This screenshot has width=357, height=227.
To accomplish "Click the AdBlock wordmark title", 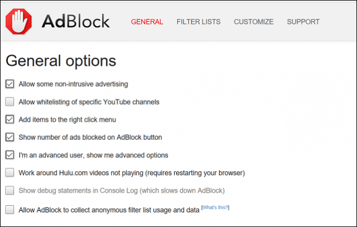I will (76, 21).
